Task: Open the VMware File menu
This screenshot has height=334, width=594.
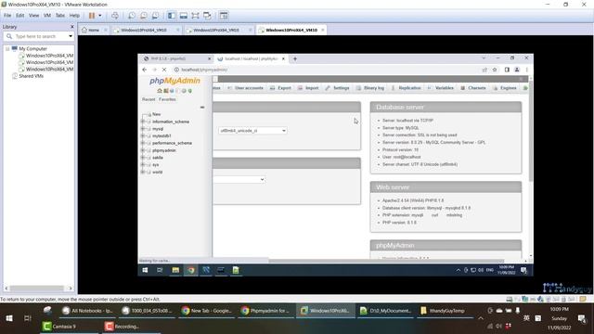Action: (x=7, y=16)
